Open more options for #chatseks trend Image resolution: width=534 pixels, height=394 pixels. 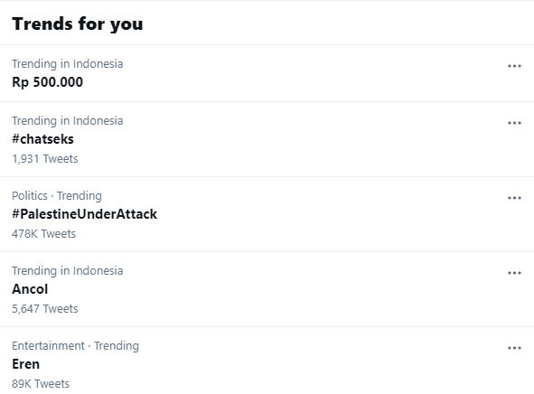tap(514, 123)
